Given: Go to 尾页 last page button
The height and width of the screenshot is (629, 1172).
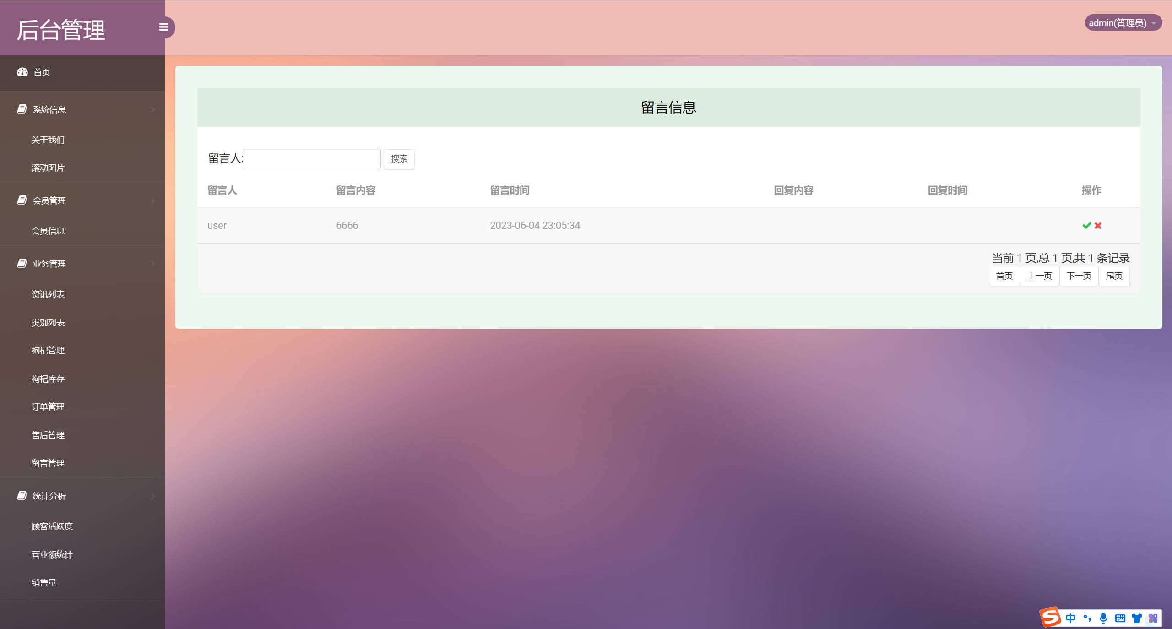Looking at the screenshot, I should [1114, 276].
